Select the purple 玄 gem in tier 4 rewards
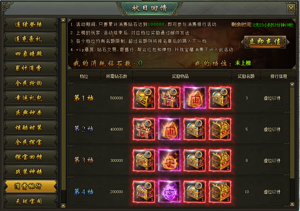Image resolution: width=300 pixels, height=211 pixels. point(169,192)
